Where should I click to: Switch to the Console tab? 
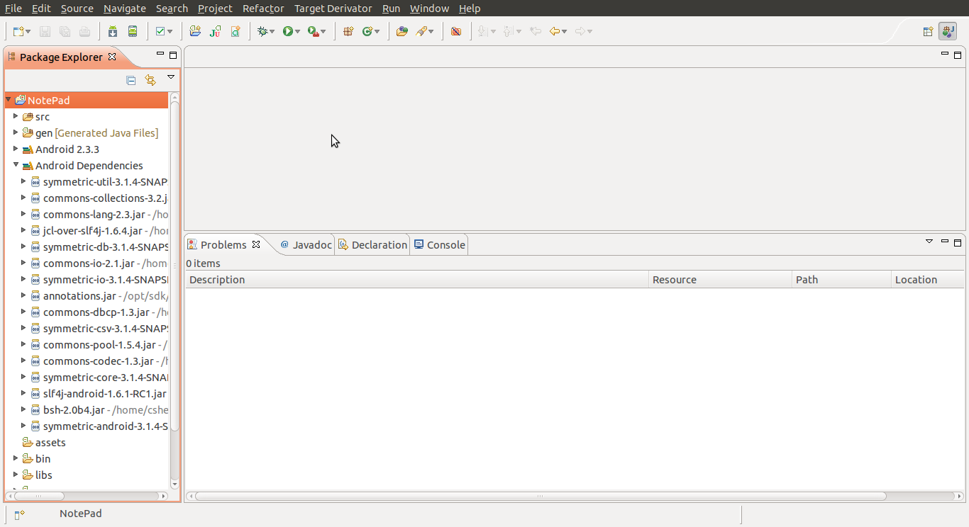click(440, 244)
